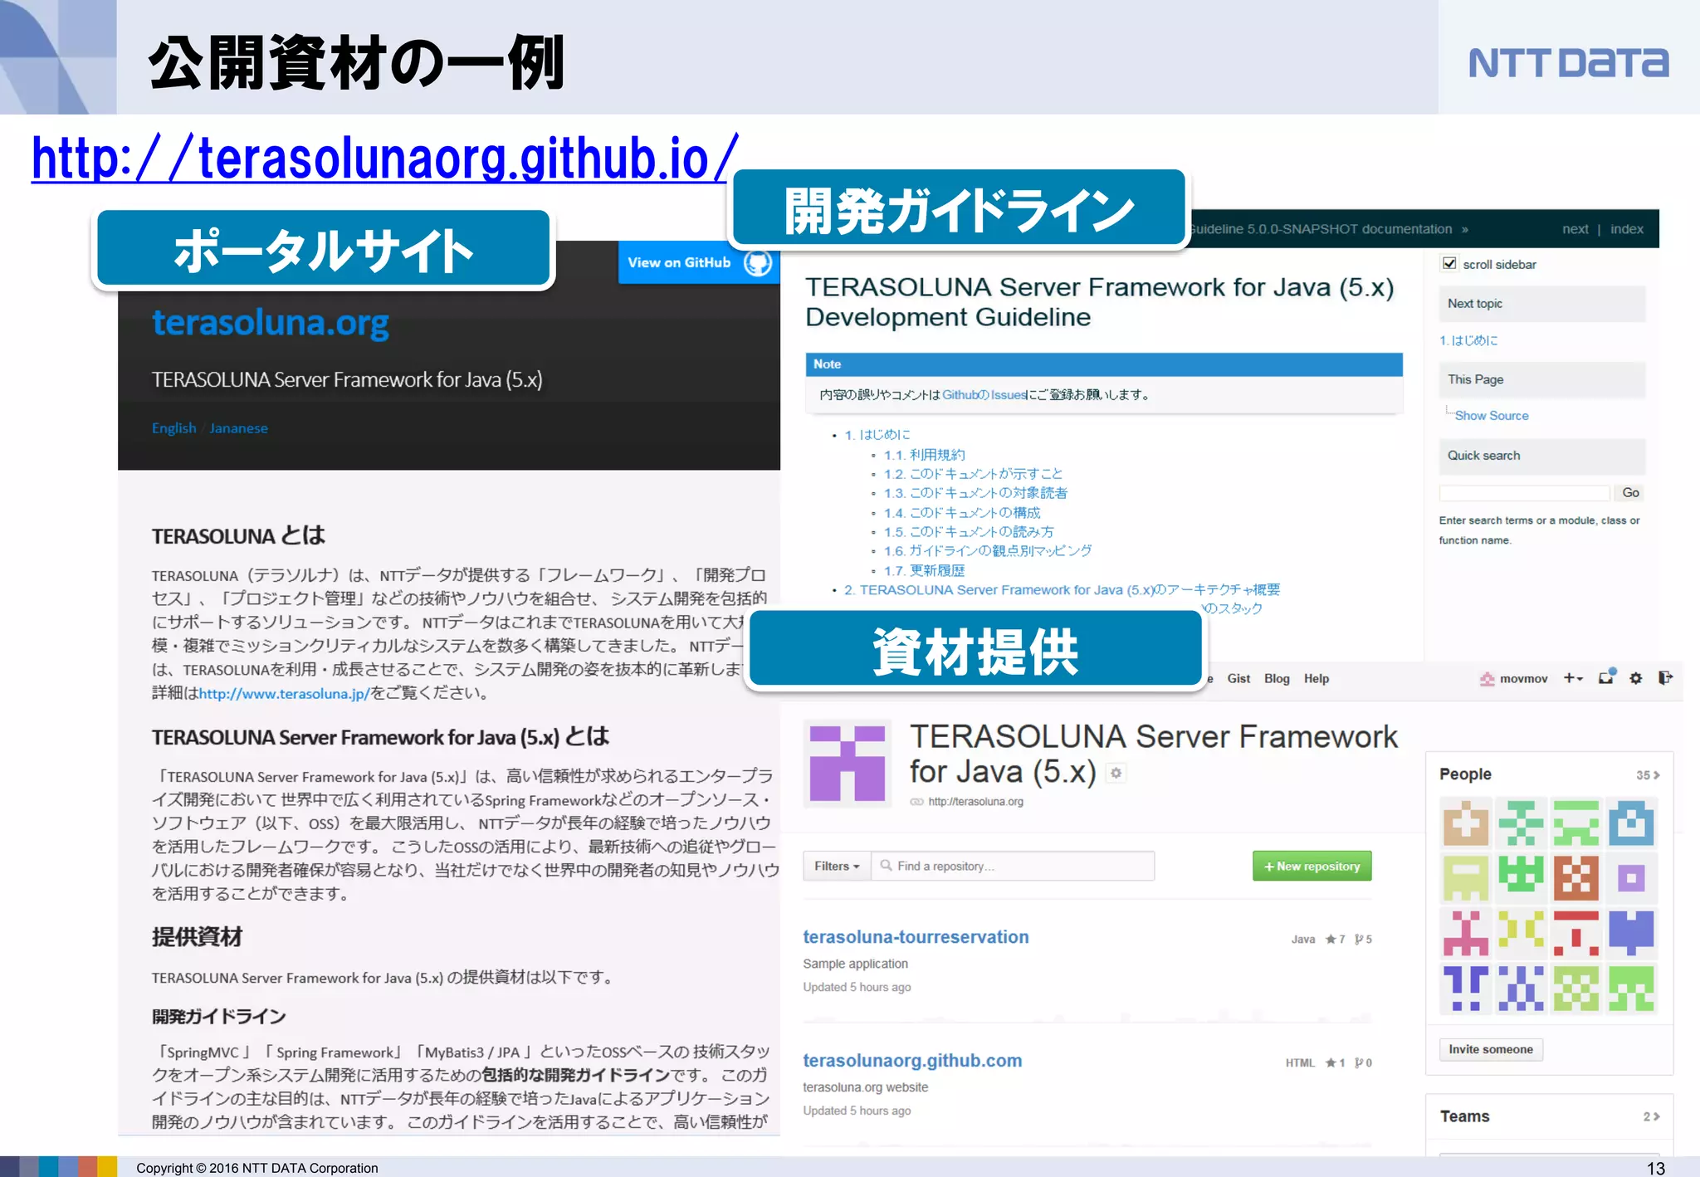Click the movmov user avatar icon
This screenshot has height=1177, width=1700.
pos(1487,679)
